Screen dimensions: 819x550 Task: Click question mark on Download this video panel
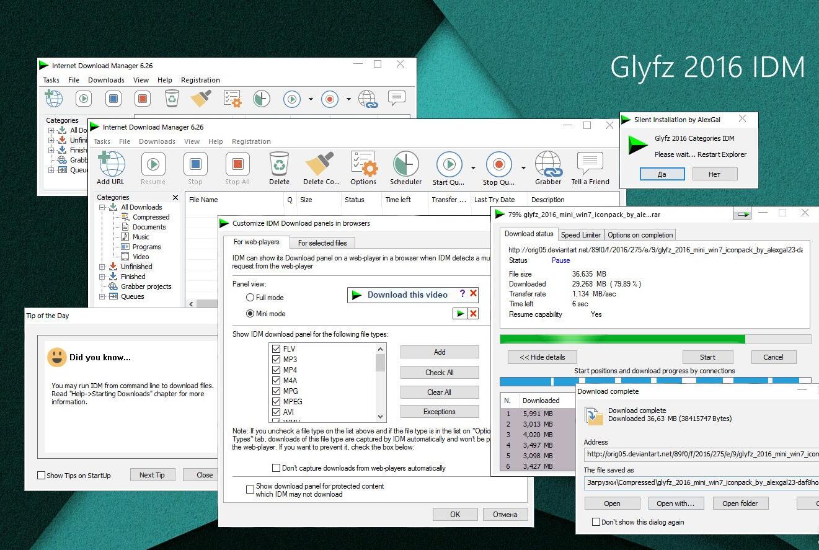pyautogui.click(x=462, y=294)
